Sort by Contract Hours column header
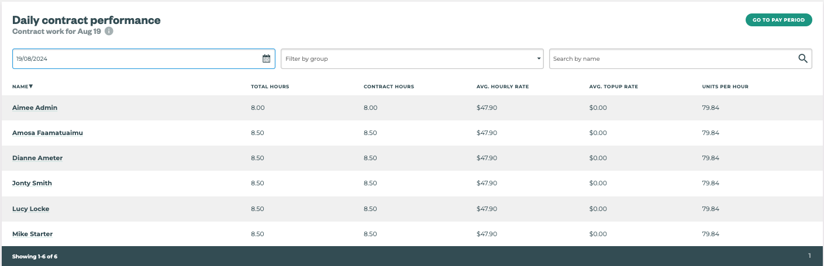 point(388,87)
